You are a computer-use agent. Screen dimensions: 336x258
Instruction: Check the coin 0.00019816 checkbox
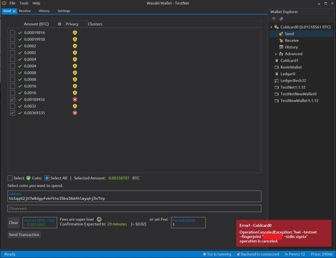(13, 33)
